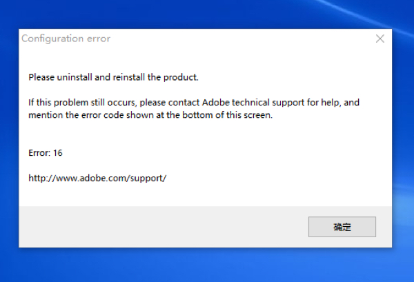Click the word 'uninstall' in the first line
This screenshot has width=414, height=282.
point(75,77)
